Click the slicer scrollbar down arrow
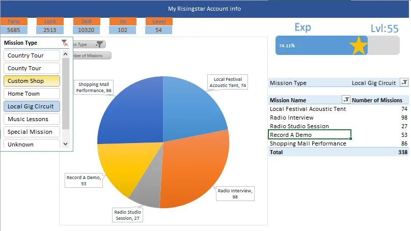The image size is (411, 231). (66, 144)
